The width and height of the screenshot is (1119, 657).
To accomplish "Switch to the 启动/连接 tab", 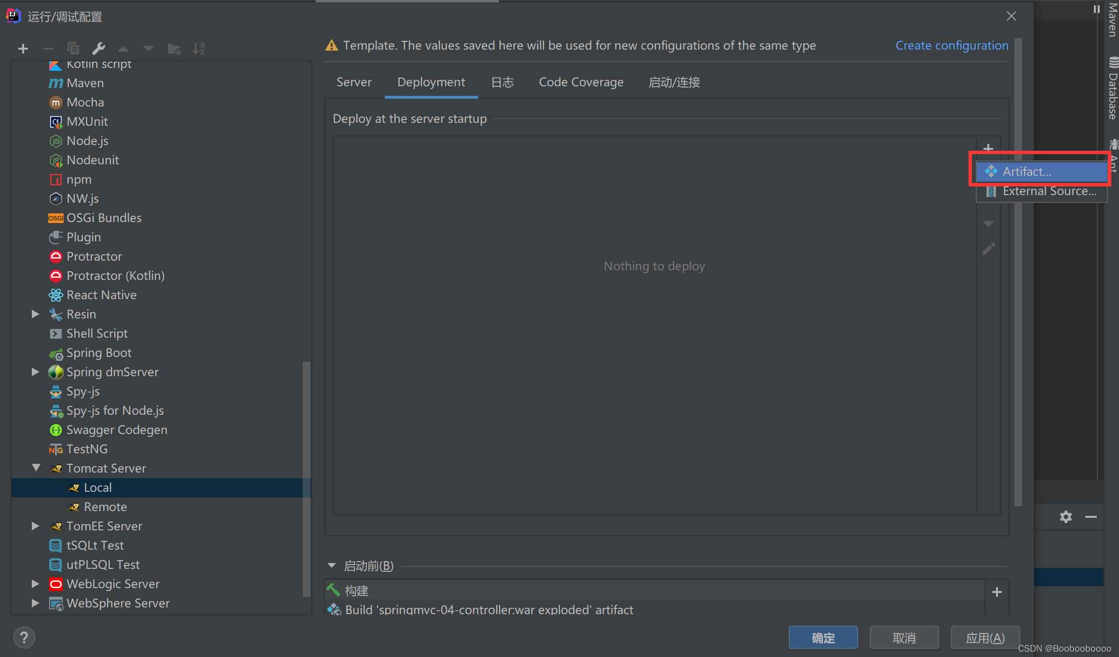I will tap(674, 82).
